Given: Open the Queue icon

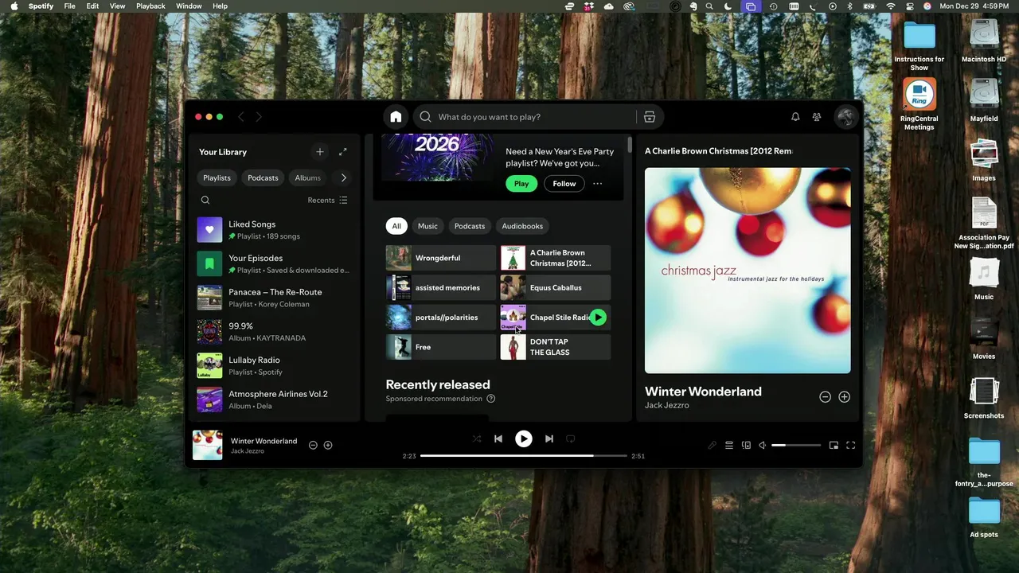Looking at the screenshot, I should point(728,446).
